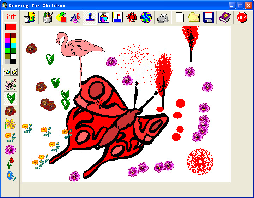Activate the rubber stamp tool
The image size is (254, 198).
(90, 17)
